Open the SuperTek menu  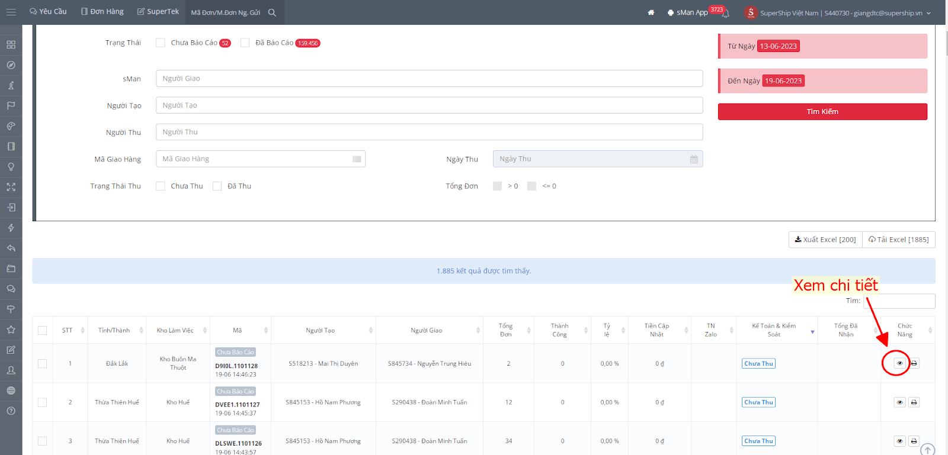[158, 12]
